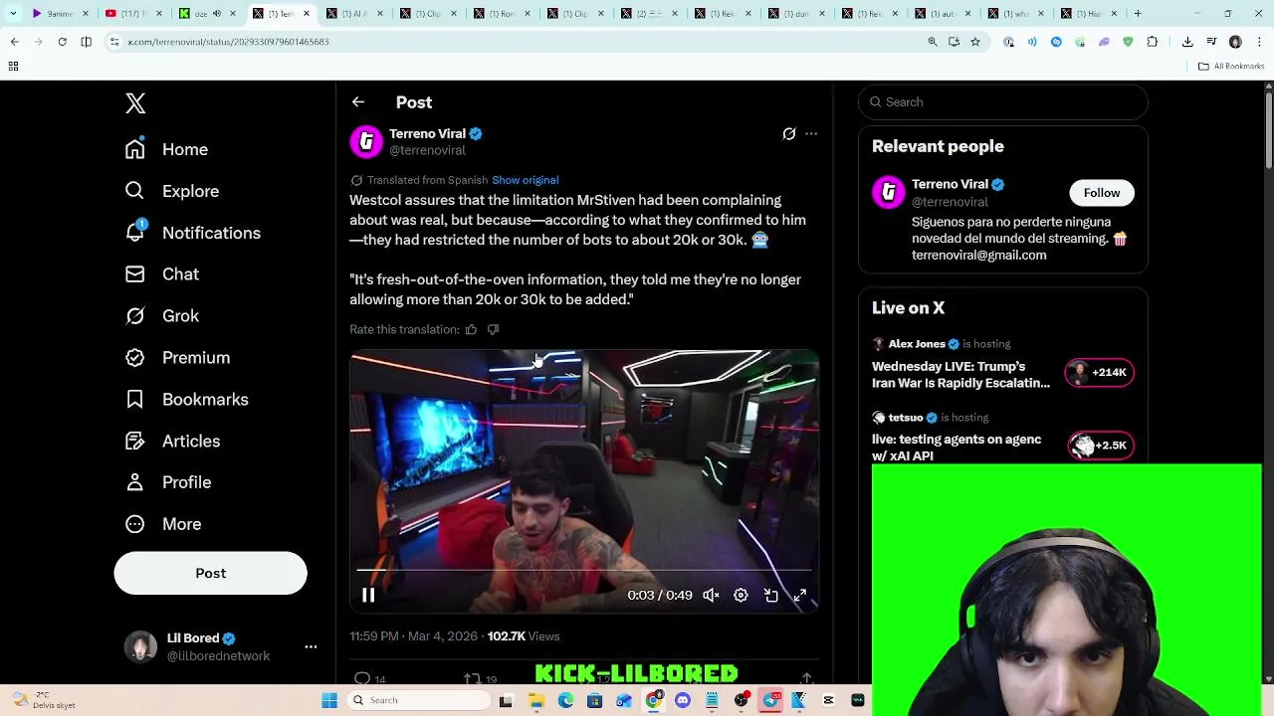
Task: Open Lil Bored account menu dots
Action: coord(311,647)
